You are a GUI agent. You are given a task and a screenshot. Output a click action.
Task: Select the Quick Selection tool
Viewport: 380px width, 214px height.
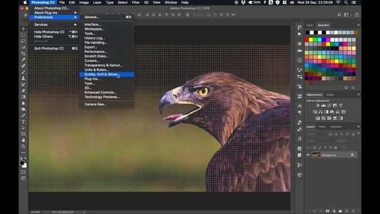pos(23,47)
